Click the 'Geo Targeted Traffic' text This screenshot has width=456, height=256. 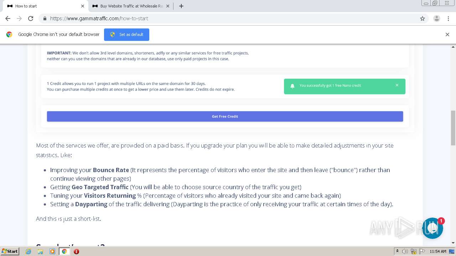point(100,187)
